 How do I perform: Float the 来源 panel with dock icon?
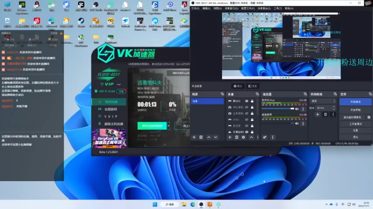[x=257, y=94]
